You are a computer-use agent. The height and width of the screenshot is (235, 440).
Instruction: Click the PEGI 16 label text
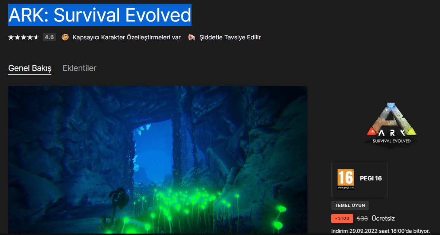(x=371, y=178)
